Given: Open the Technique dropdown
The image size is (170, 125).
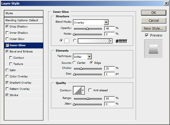Looking at the screenshot, I should [x=82, y=57].
